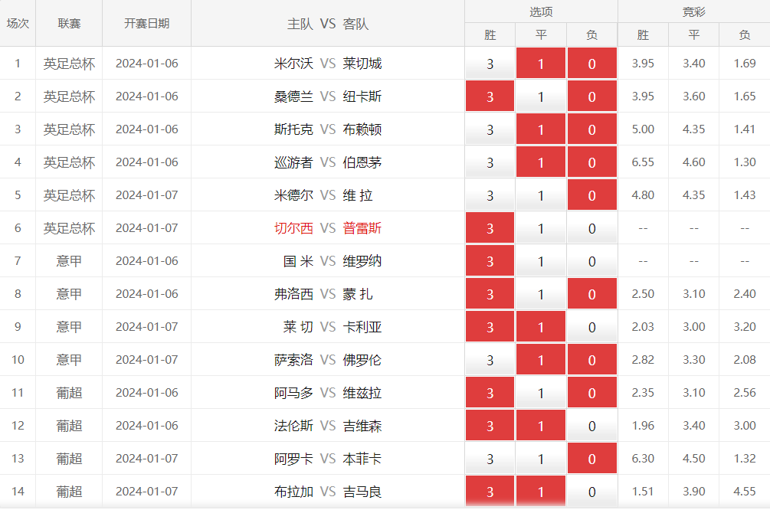Deselect win option 3 for 阿马多 VS 维兹拉
Image resolution: width=770 pixels, height=510 pixels.
point(490,392)
